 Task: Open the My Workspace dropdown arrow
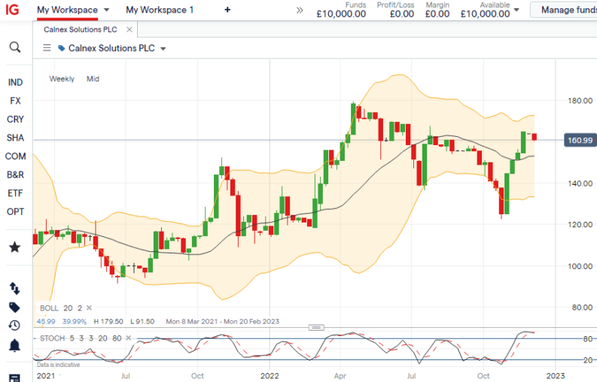(107, 10)
